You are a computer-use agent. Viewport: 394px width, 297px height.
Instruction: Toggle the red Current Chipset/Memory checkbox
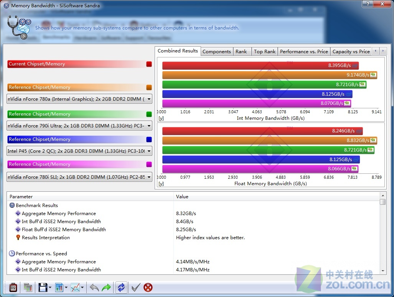point(149,64)
